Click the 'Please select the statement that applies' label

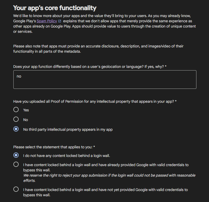pyautogui.click(x=54, y=147)
